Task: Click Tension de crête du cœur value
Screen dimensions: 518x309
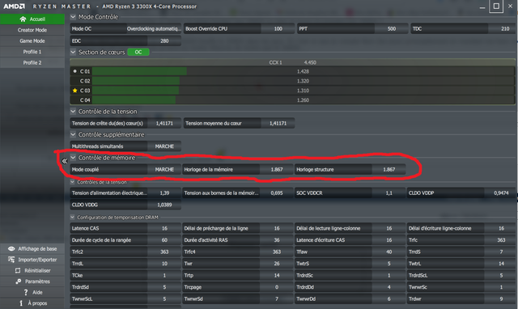Action: click(164, 123)
